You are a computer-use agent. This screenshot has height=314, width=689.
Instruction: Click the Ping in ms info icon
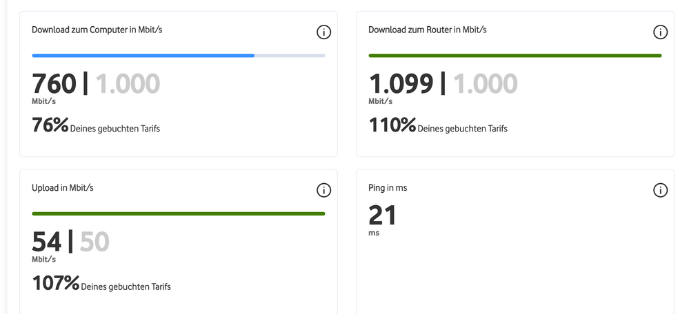pyautogui.click(x=660, y=191)
